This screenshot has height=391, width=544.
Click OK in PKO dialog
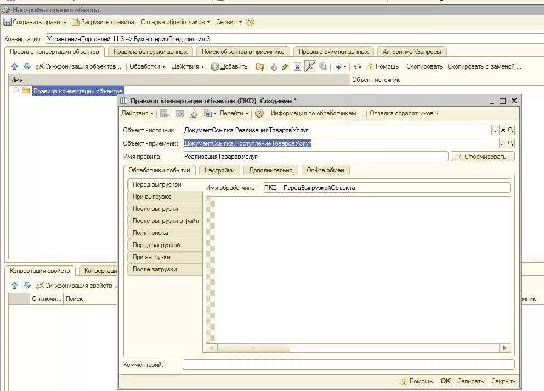(x=445, y=381)
